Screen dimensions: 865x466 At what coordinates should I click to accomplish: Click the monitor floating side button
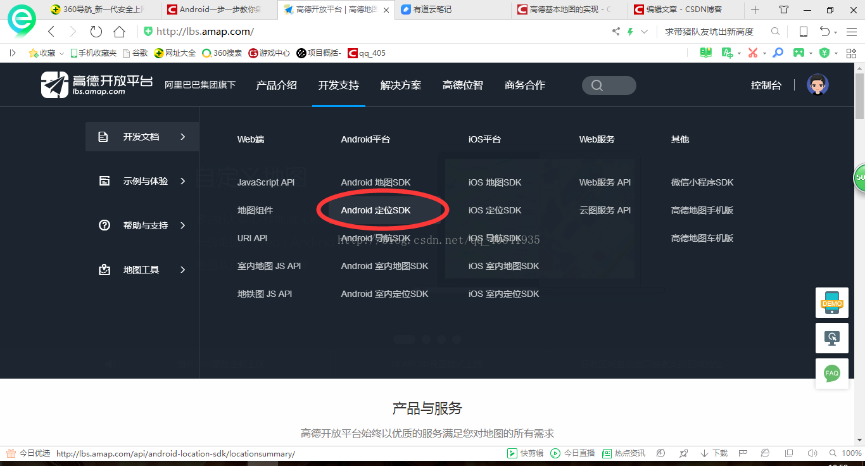tap(832, 338)
